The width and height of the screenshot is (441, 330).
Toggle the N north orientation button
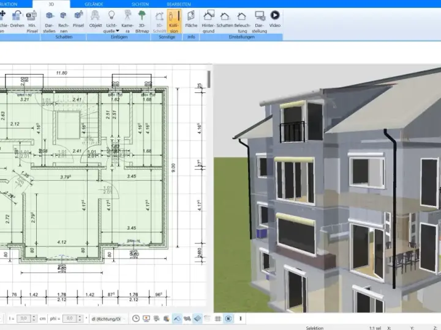tap(228, 318)
